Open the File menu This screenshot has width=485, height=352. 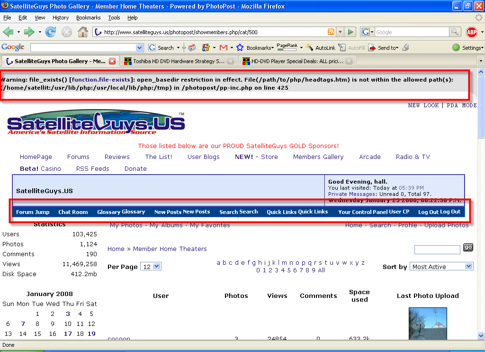coord(7,18)
